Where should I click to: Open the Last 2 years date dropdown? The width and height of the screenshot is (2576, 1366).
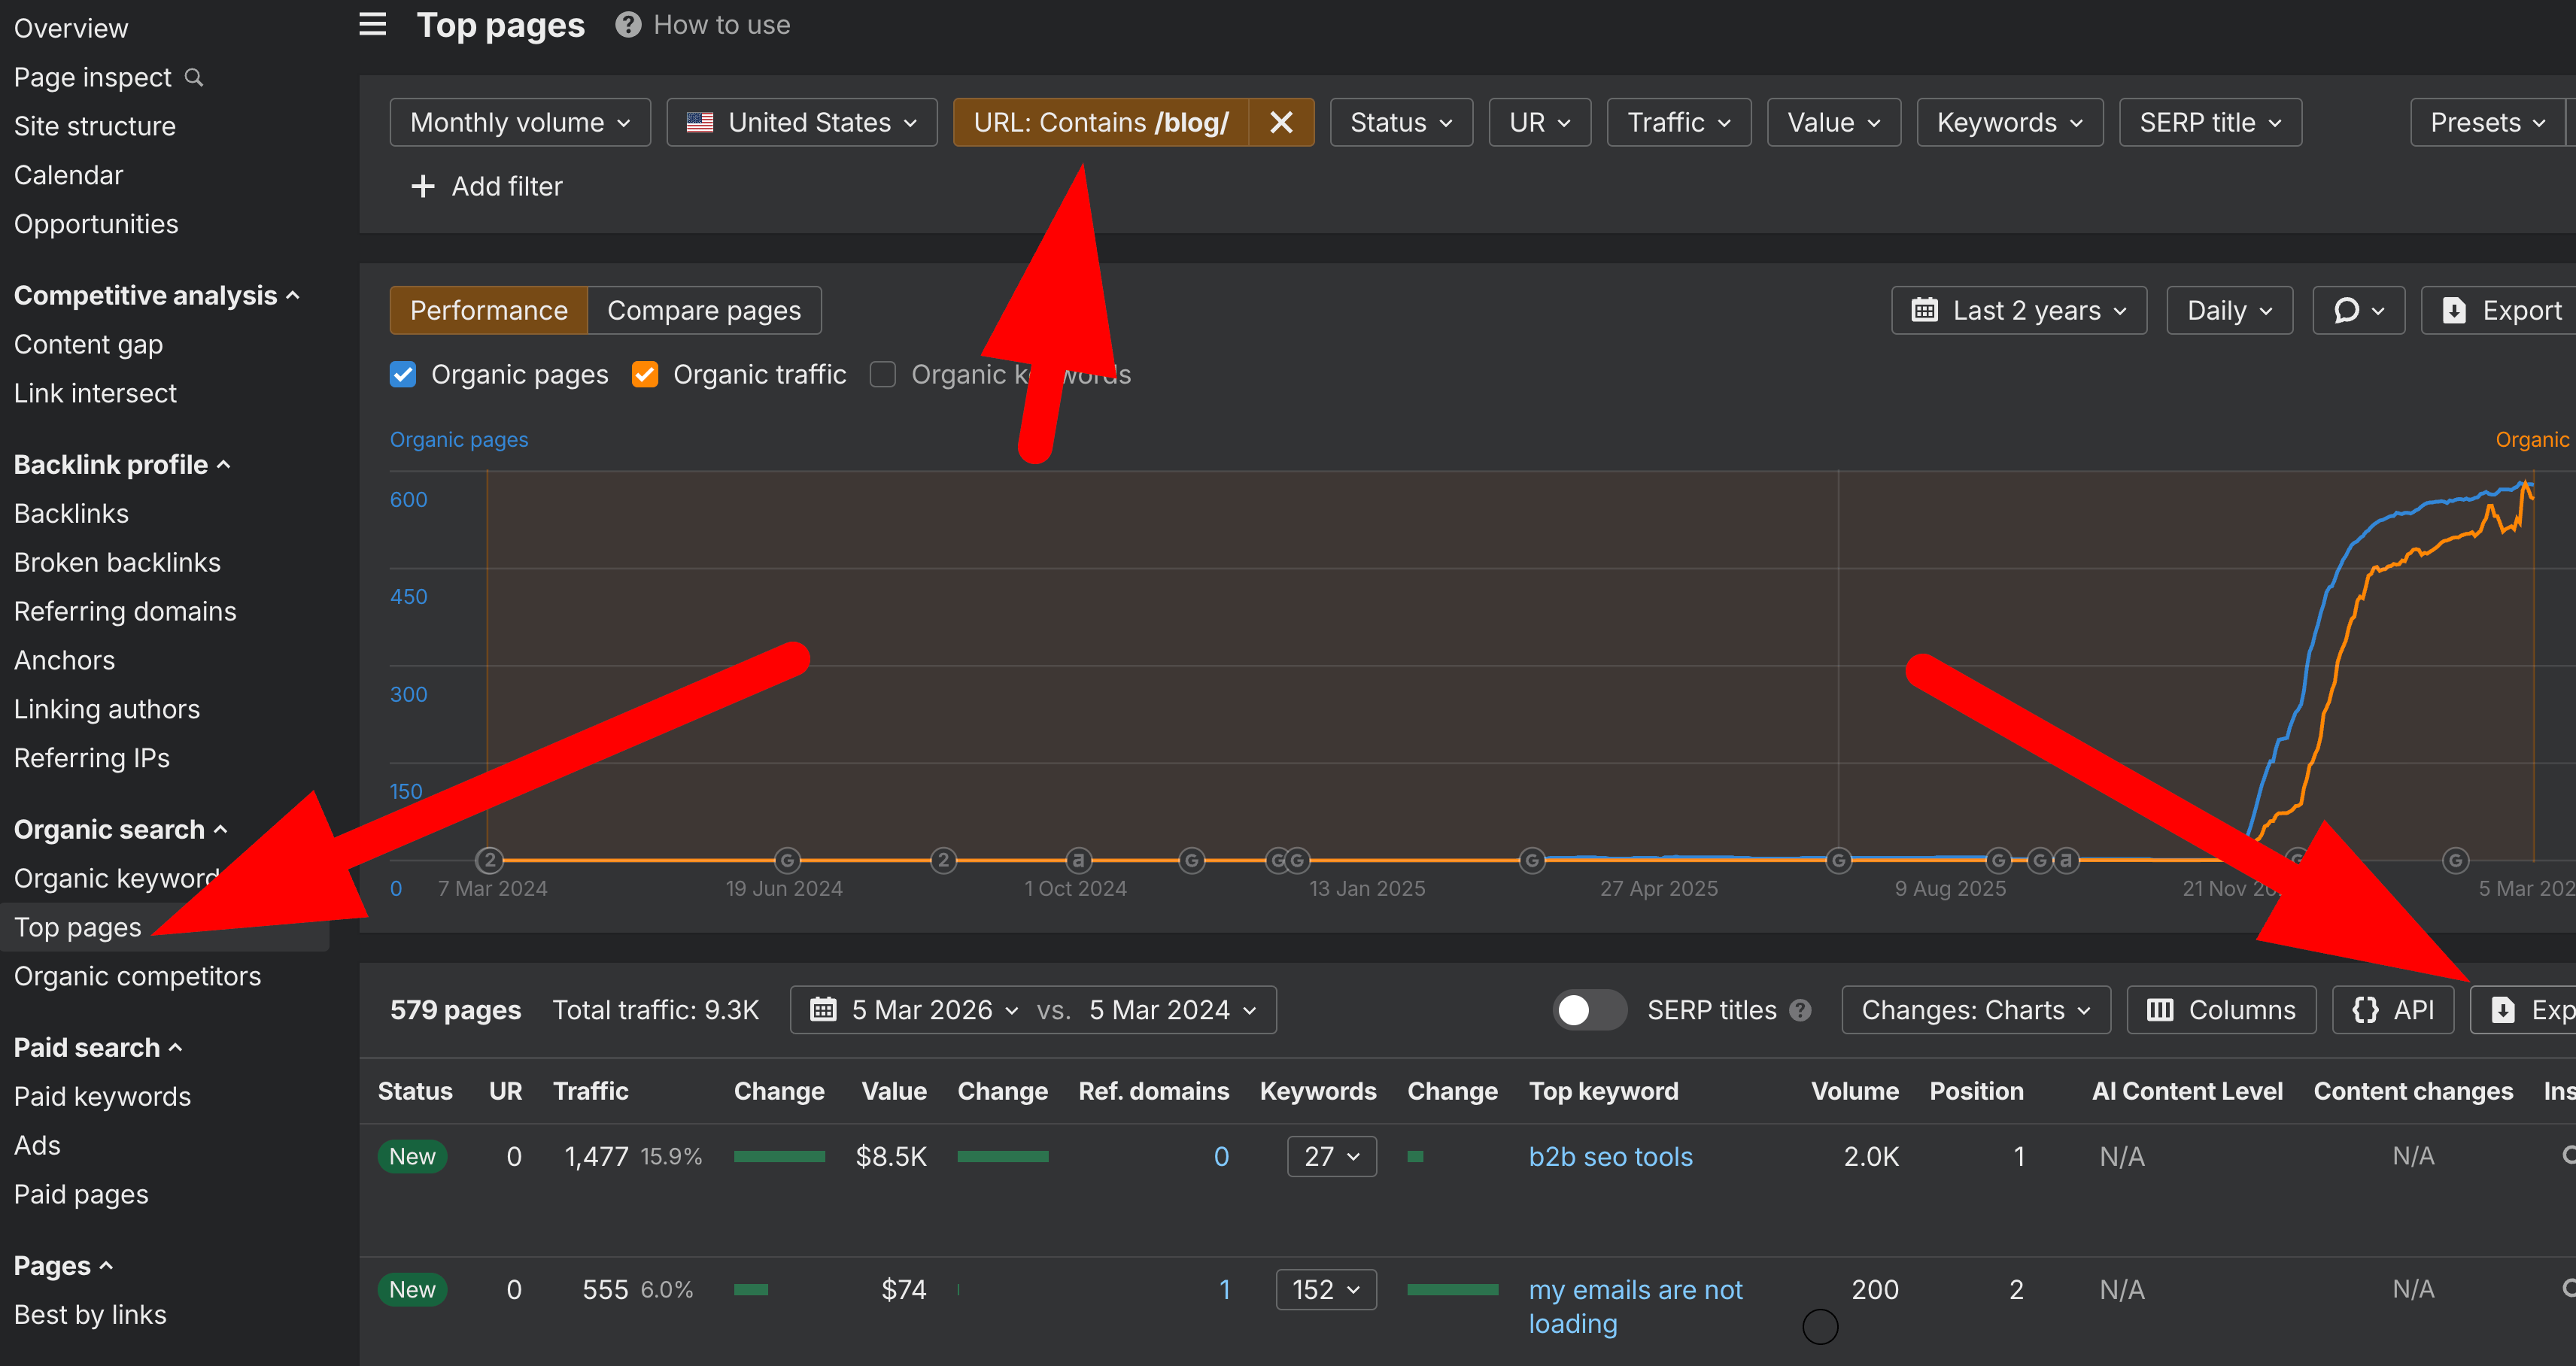pos(2018,311)
